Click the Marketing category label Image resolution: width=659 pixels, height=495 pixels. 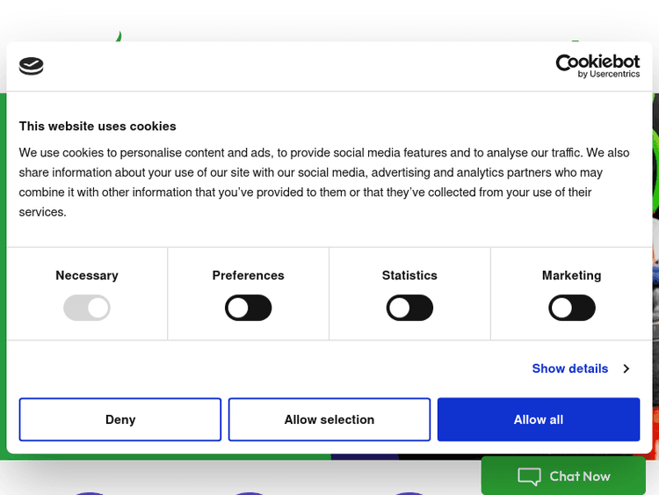(571, 275)
